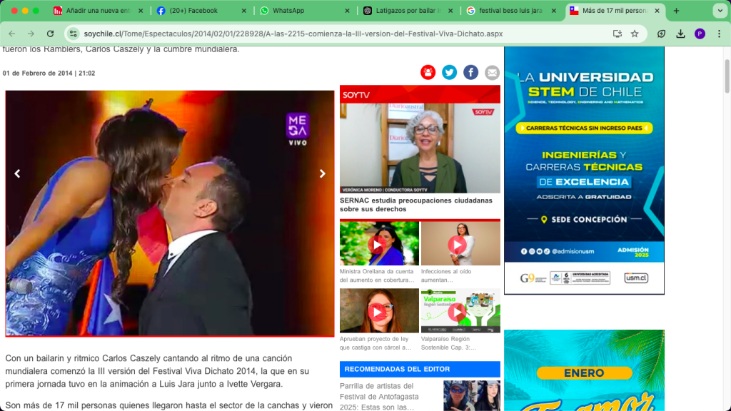Play the Ministra Orellana video

[x=379, y=243]
